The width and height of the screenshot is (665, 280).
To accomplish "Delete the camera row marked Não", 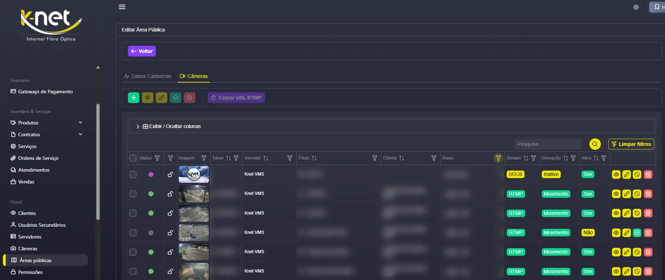I will (x=648, y=233).
